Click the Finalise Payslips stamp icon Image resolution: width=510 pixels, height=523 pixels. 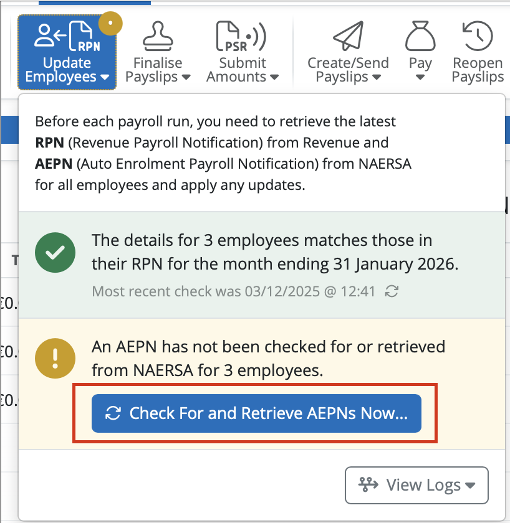158,37
